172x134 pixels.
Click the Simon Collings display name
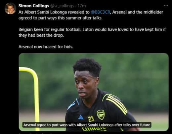pos(34,6)
